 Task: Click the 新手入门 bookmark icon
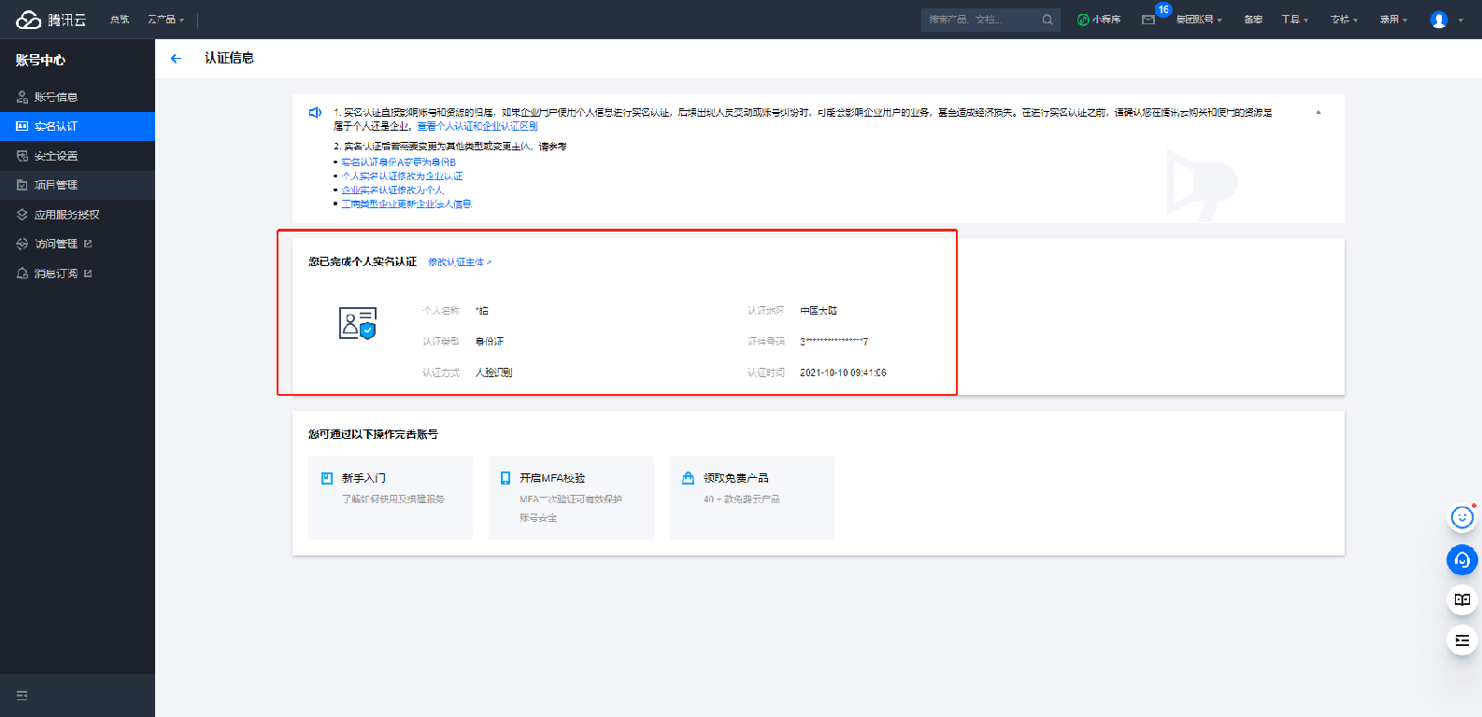327,478
